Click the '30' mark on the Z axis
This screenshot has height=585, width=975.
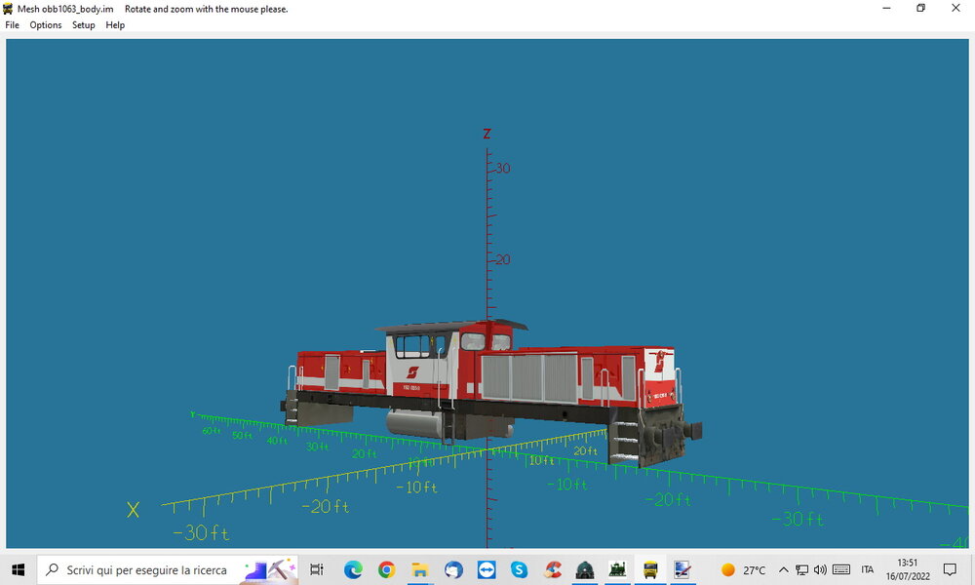pyautogui.click(x=502, y=168)
